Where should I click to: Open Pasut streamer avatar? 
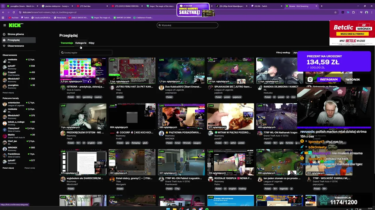(63, 134)
